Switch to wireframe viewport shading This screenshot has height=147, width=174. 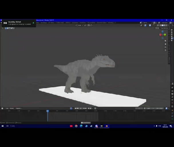[161, 25]
